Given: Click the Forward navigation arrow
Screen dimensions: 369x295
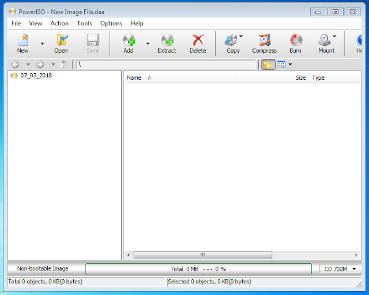Looking at the screenshot, I should [40, 64].
